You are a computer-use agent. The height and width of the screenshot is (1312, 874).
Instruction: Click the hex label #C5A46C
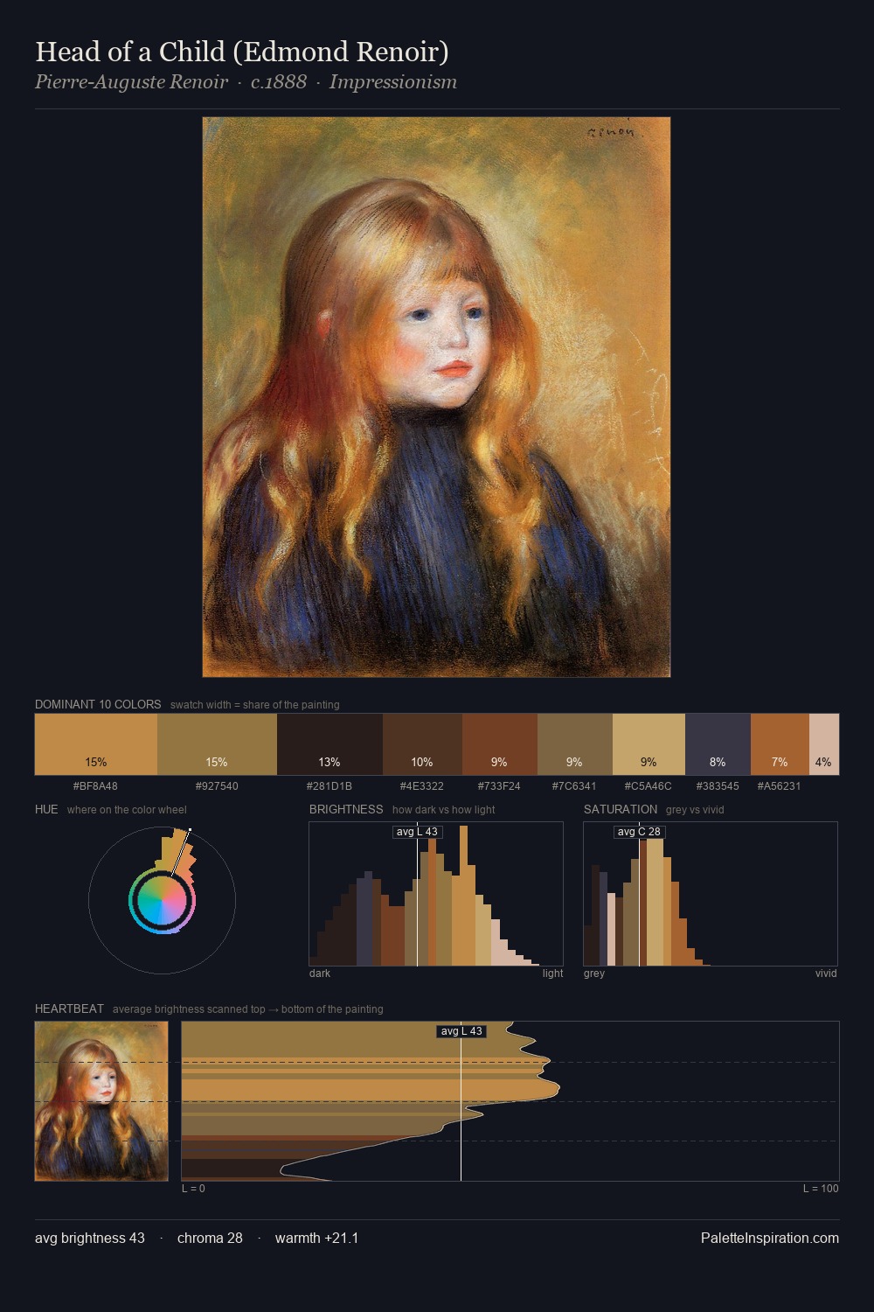click(648, 786)
